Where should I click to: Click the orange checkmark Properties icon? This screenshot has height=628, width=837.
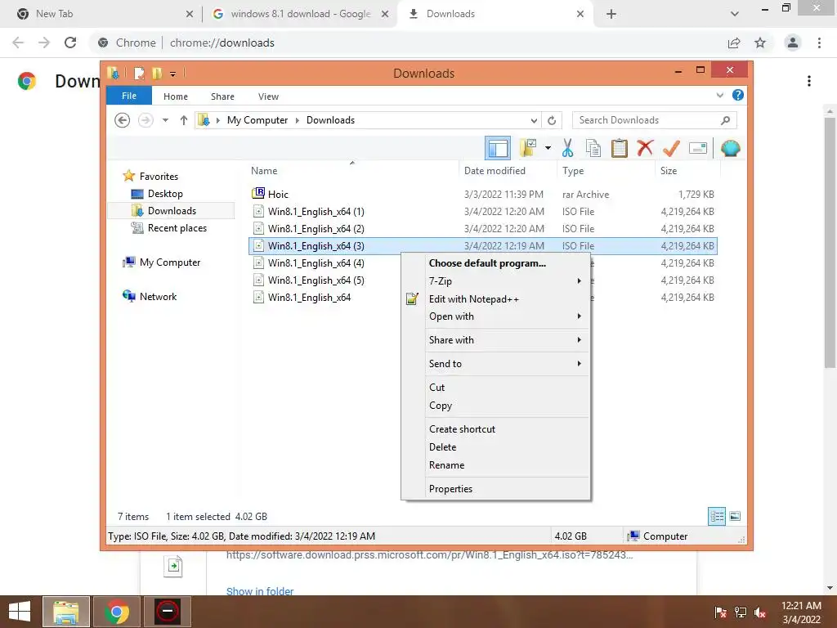pos(671,149)
